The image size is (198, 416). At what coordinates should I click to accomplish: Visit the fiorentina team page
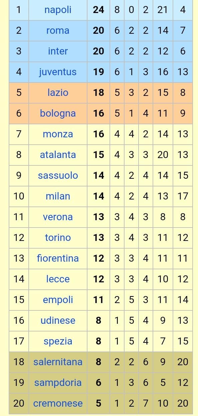pyautogui.click(x=58, y=258)
